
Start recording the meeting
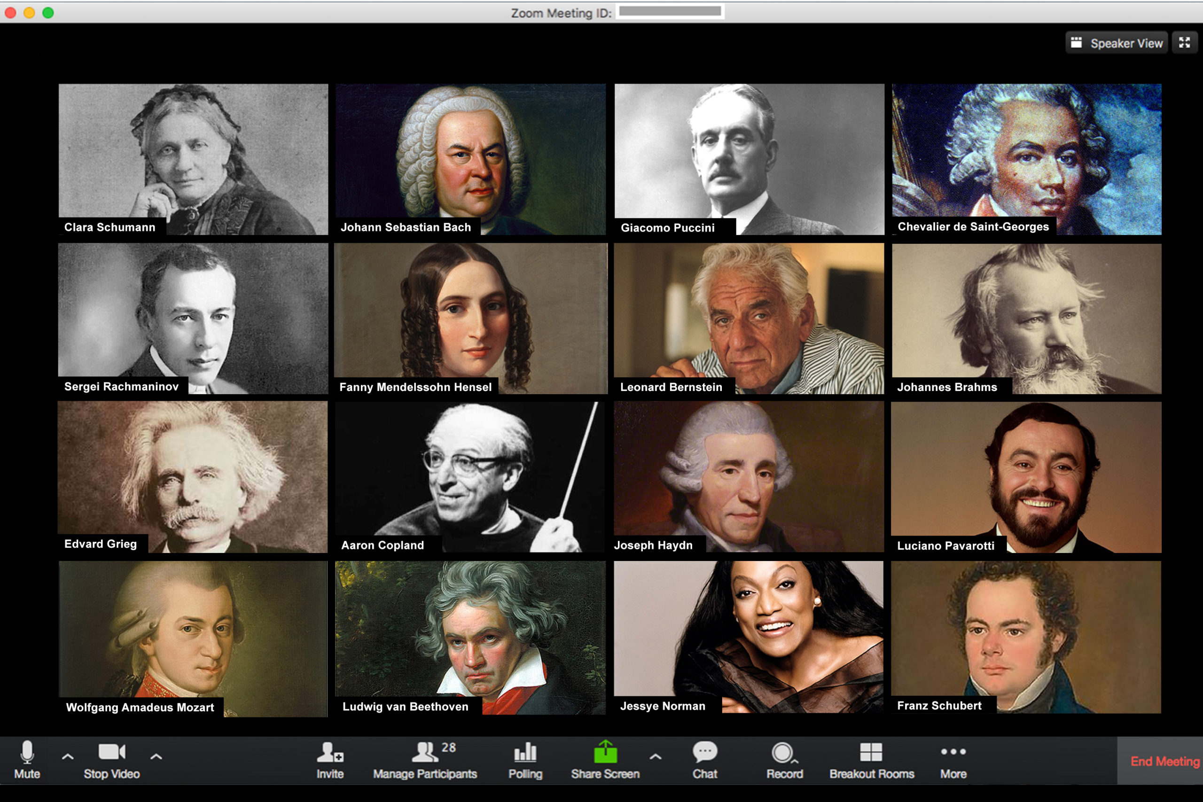pyautogui.click(x=785, y=760)
